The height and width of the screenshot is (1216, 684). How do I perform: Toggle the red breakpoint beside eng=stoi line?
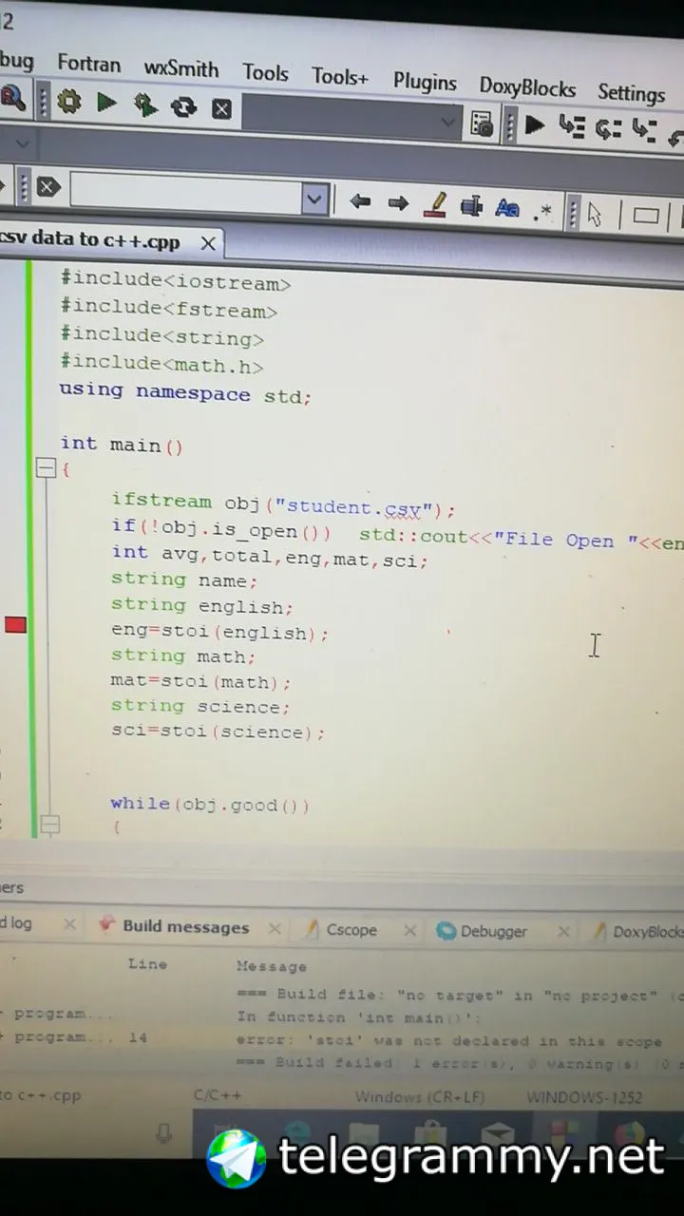tap(15, 624)
